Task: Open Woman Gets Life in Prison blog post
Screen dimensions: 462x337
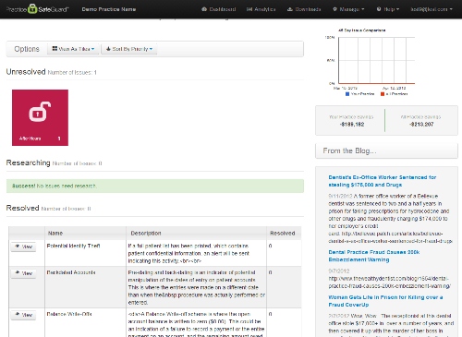Action: pyautogui.click(x=385, y=301)
